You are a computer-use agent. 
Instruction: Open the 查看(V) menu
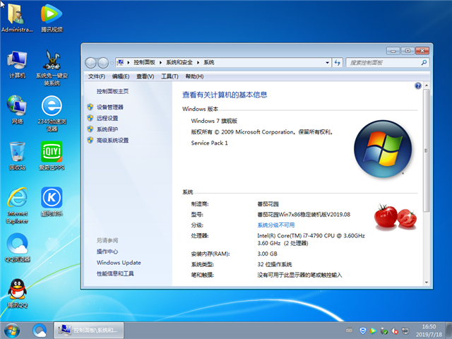[x=145, y=76]
